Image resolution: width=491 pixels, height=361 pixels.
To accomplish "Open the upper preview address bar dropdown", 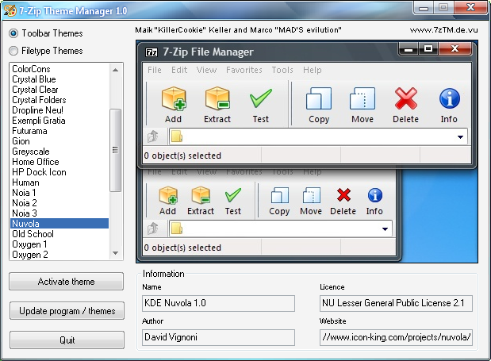I will (x=460, y=136).
